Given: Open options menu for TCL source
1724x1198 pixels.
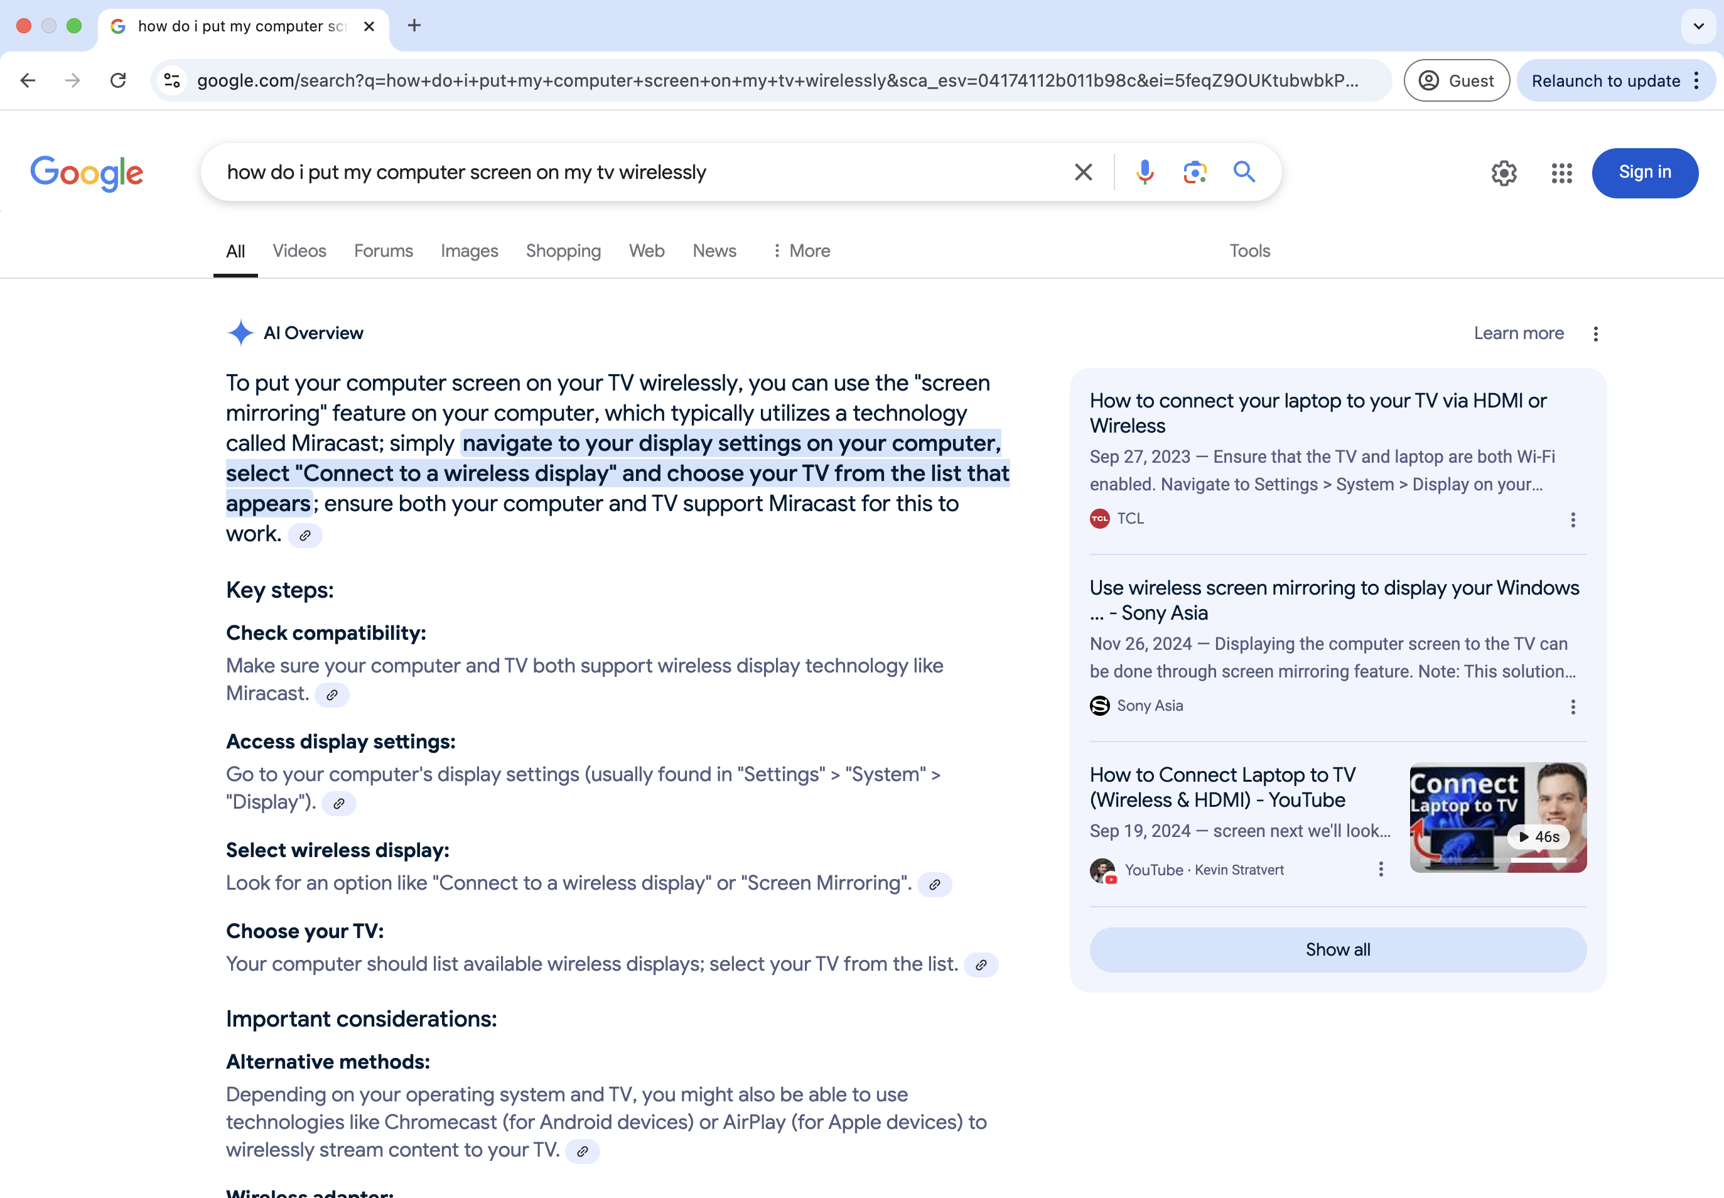Looking at the screenshot, I should point(1573,519).
